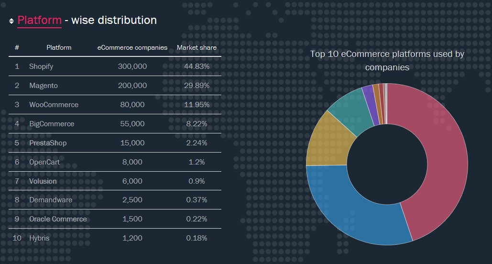
Task: Sort by the Platform column header
Action: click(x=59, y=47)
